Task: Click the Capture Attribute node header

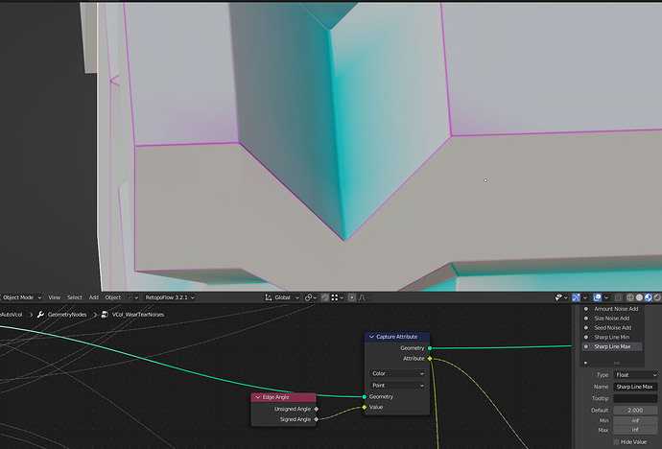Action: coord(397,337)
